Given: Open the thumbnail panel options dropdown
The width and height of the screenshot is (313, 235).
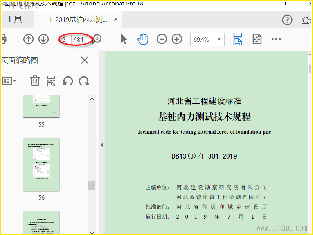Looking at the screenshot, I should [x=9, y=81].
